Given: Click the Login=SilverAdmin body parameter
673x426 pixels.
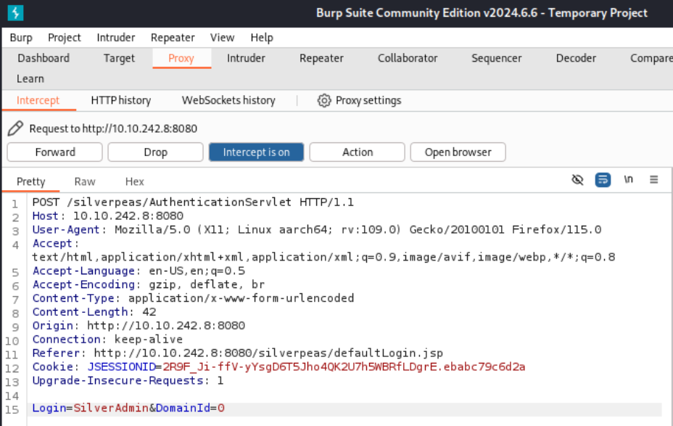Looking at the screenshot, I should (x=91, y=408).
